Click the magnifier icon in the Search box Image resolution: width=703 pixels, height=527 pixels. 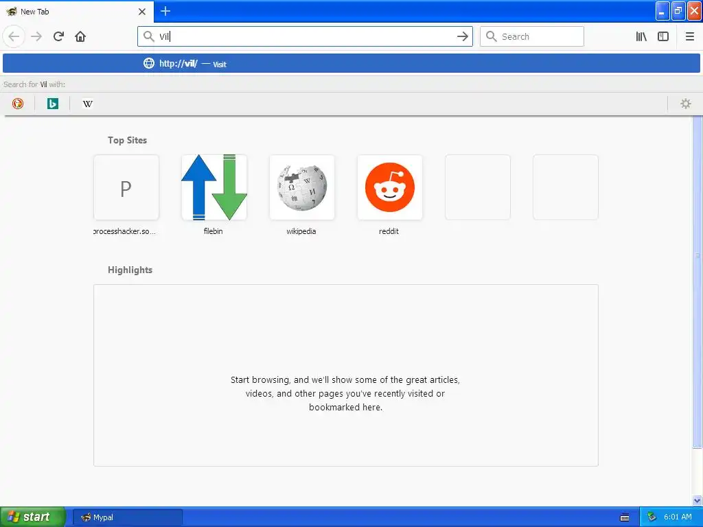tap(492, 36)
